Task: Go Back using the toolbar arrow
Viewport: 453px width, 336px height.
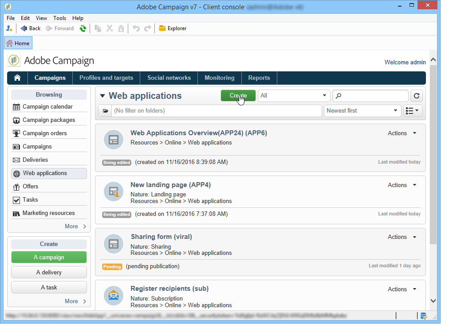Action: pyautogui.click(x=30, y=28)
